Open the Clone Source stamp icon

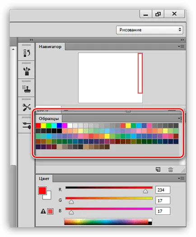[x=27, y=89]
